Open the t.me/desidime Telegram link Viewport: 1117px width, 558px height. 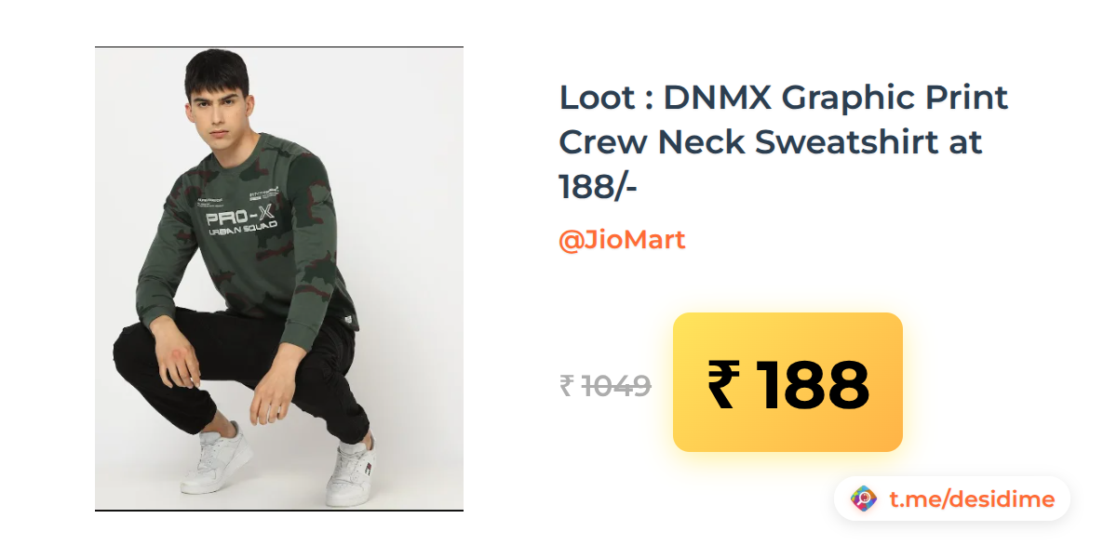(x=972, y=499)
